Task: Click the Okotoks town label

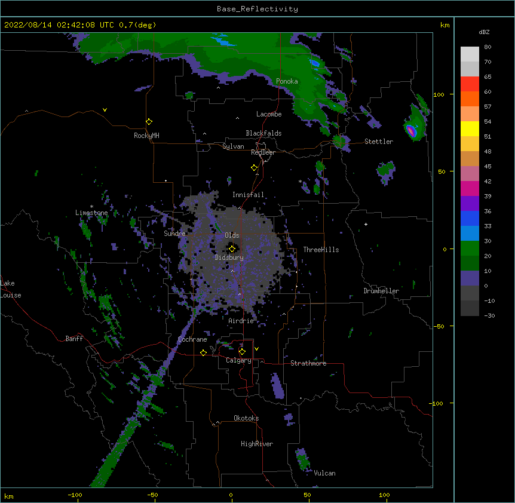Action: [246, 418]
